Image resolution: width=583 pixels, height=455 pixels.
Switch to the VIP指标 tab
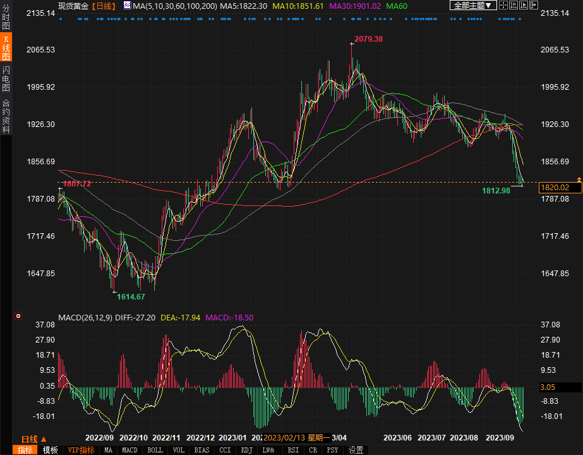click(81, 450)
